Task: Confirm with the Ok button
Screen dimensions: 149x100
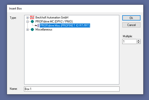Action: [131, 18]
